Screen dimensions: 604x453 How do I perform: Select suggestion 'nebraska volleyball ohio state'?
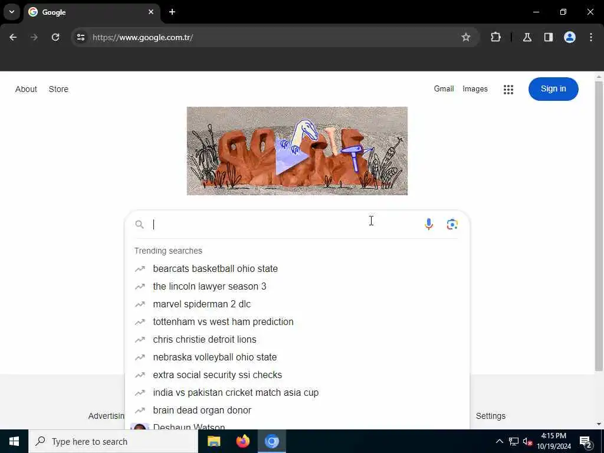coord(297,357)
